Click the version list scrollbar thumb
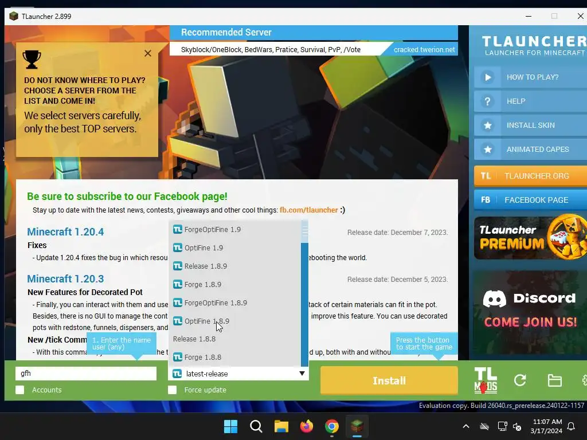 [x=305, y=231]
